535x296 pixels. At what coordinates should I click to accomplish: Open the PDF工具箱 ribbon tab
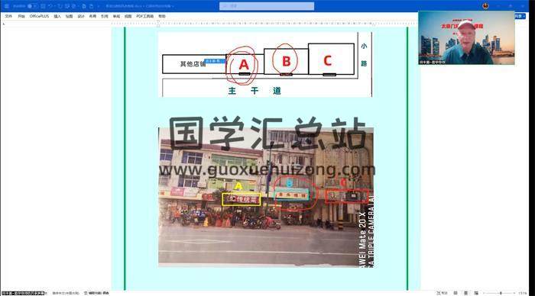click(x=145, y=16)
